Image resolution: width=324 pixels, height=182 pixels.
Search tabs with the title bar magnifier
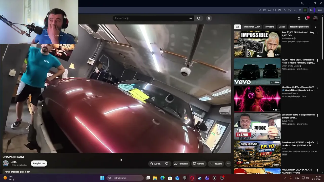[302, 3]
